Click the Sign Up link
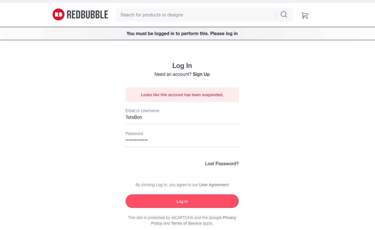Screen dimensions: 375x230 click(x=201, y=74)
